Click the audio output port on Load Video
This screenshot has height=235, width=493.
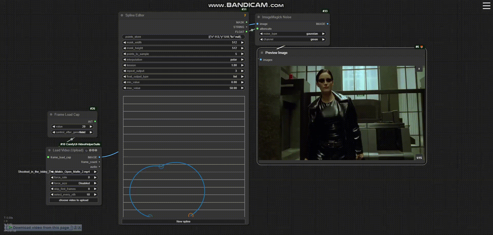[99, 167]
